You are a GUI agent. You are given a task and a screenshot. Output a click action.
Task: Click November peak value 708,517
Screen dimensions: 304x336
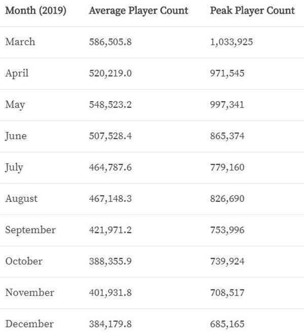pyautogui.click(x=227, y=292)
